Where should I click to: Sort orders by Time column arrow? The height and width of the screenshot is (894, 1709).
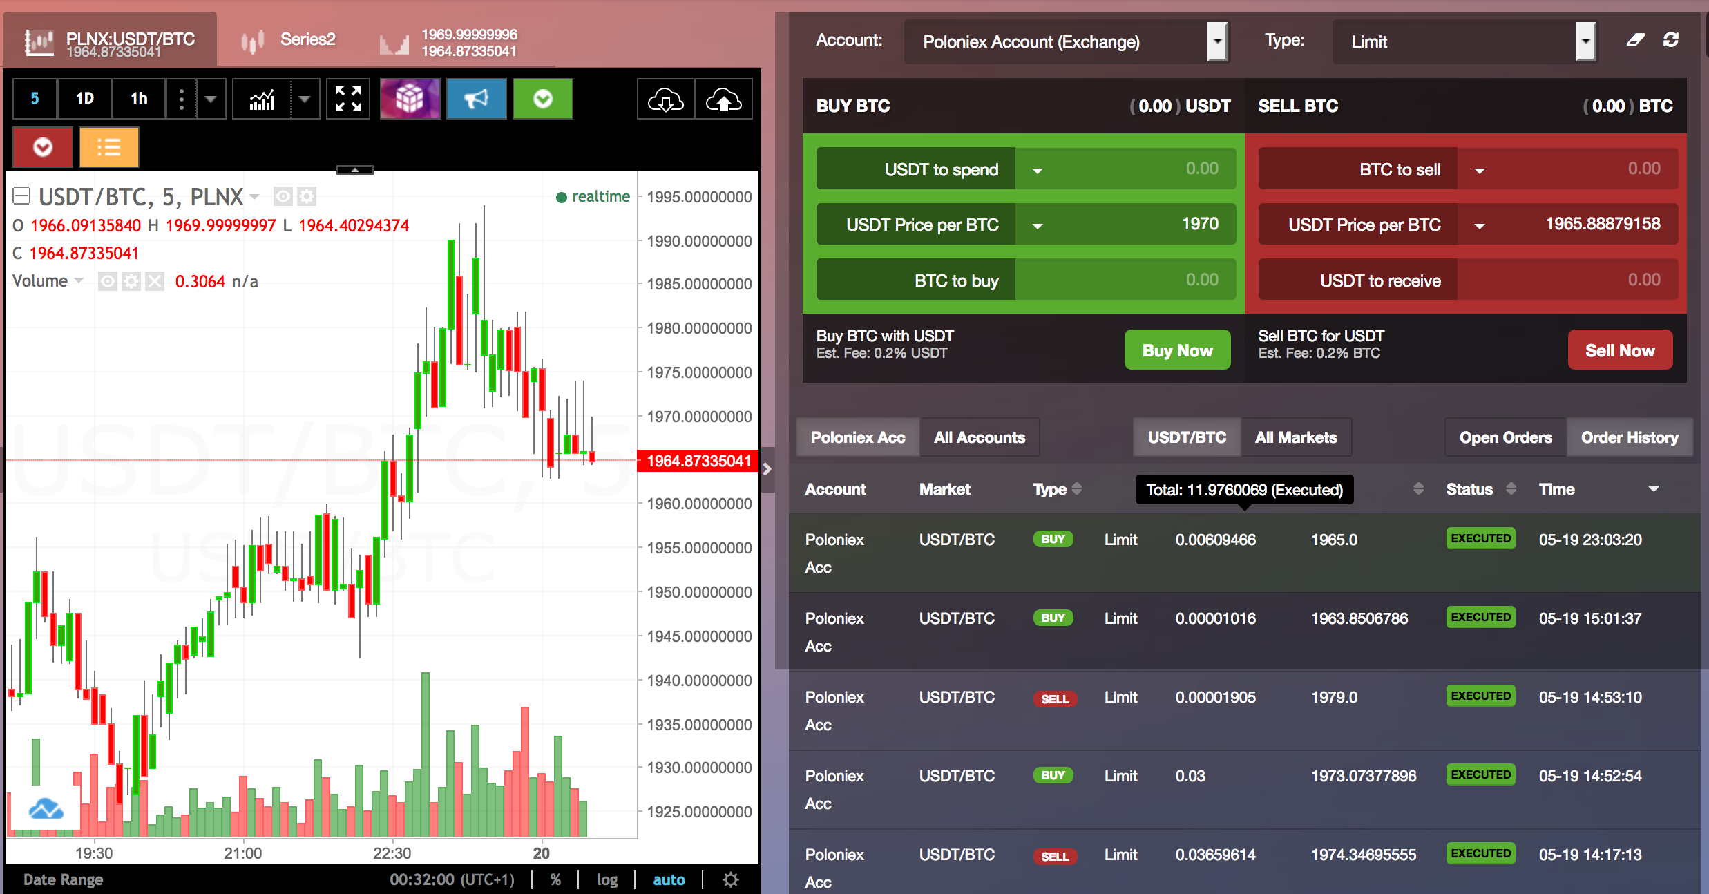coord(1654,488)
